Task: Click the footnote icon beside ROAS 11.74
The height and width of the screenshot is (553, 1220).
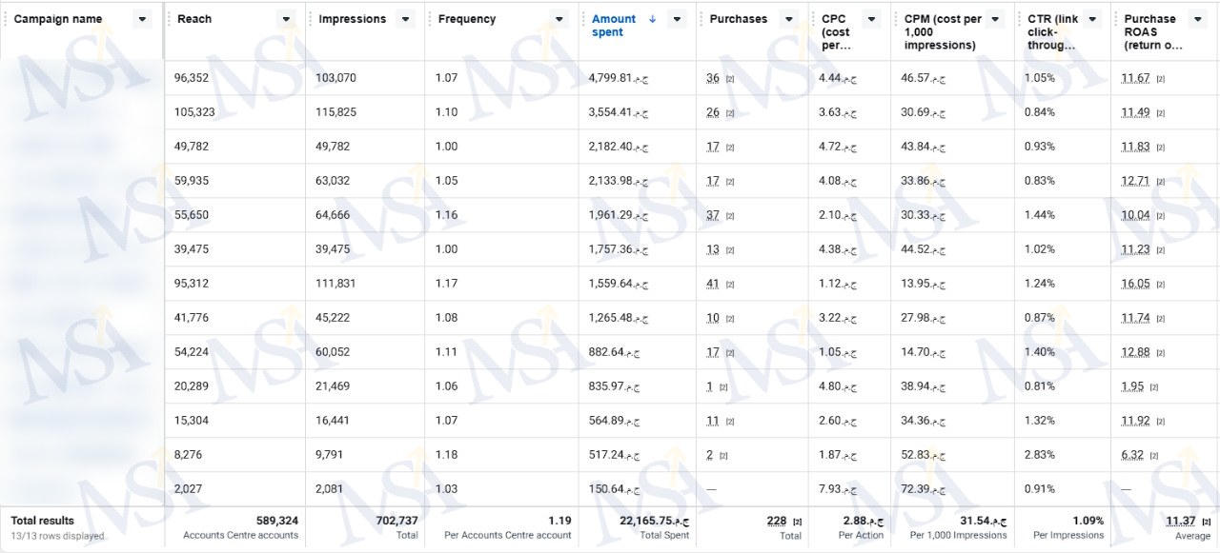Action: click(x=1161, y=319)
